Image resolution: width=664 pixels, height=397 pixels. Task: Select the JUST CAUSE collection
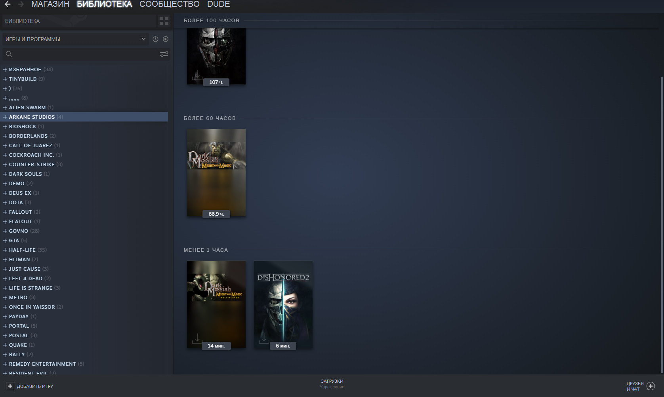84,269
